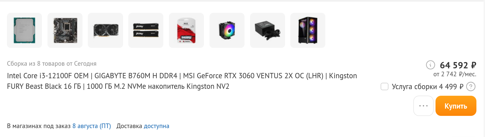485x137 pixels.
Task: Click the orange Купить button
Action: point(456,106)
